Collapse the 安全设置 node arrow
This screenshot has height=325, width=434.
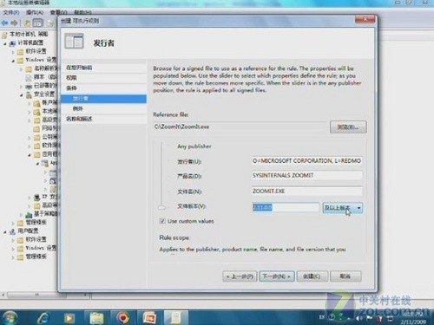[22, 94]
